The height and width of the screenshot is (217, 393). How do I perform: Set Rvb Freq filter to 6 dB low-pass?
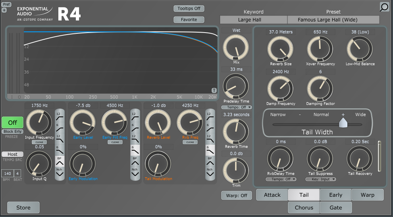click(210, 150)
